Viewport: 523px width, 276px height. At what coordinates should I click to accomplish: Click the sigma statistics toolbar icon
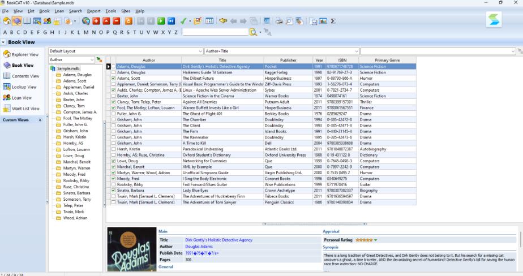pos(333,21)
